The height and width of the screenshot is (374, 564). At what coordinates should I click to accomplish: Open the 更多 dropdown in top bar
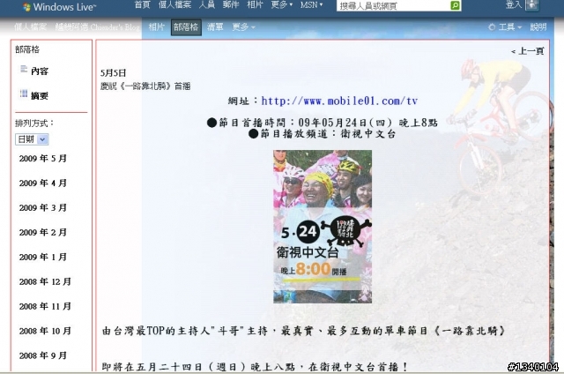coord(282,5)
